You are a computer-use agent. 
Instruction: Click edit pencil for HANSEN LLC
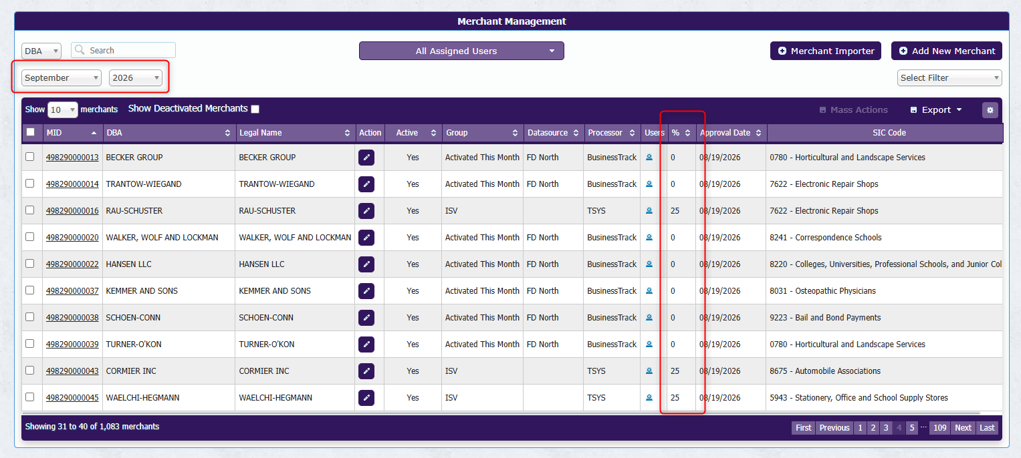point(366,264)
